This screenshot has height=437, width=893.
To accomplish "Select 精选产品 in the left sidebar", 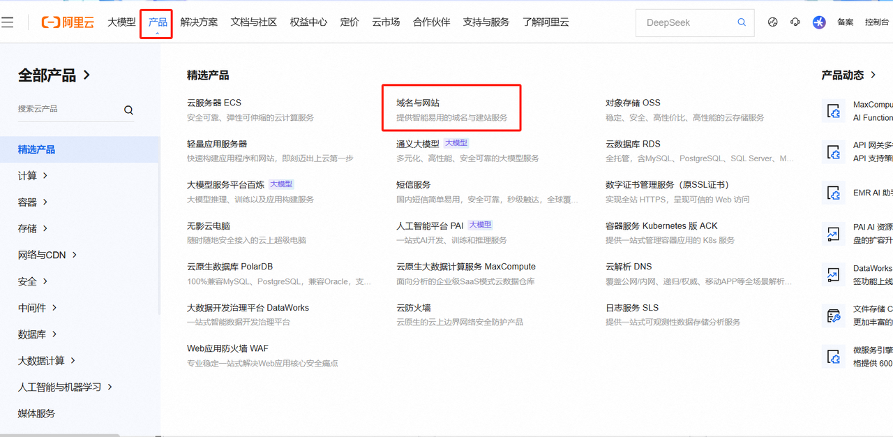I will tap(36, 149).
